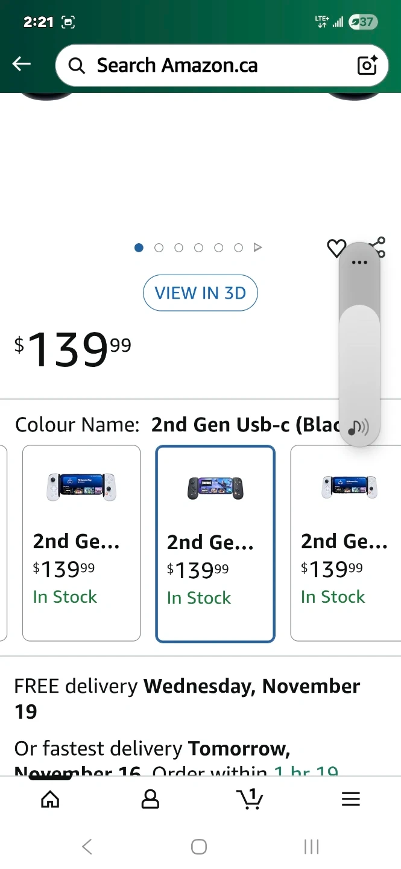The image size is (401, 869).
Task: Expand volume panel three-dots options
Action: click(x=359, y=263)
